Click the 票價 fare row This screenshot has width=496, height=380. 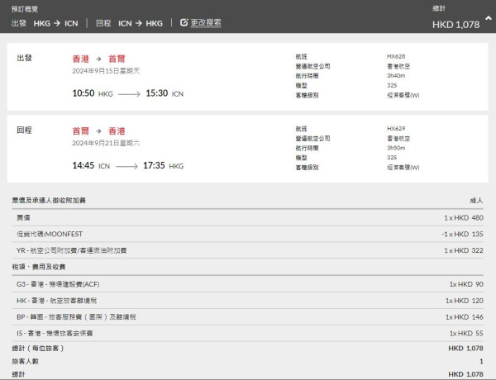pos(248,217)
